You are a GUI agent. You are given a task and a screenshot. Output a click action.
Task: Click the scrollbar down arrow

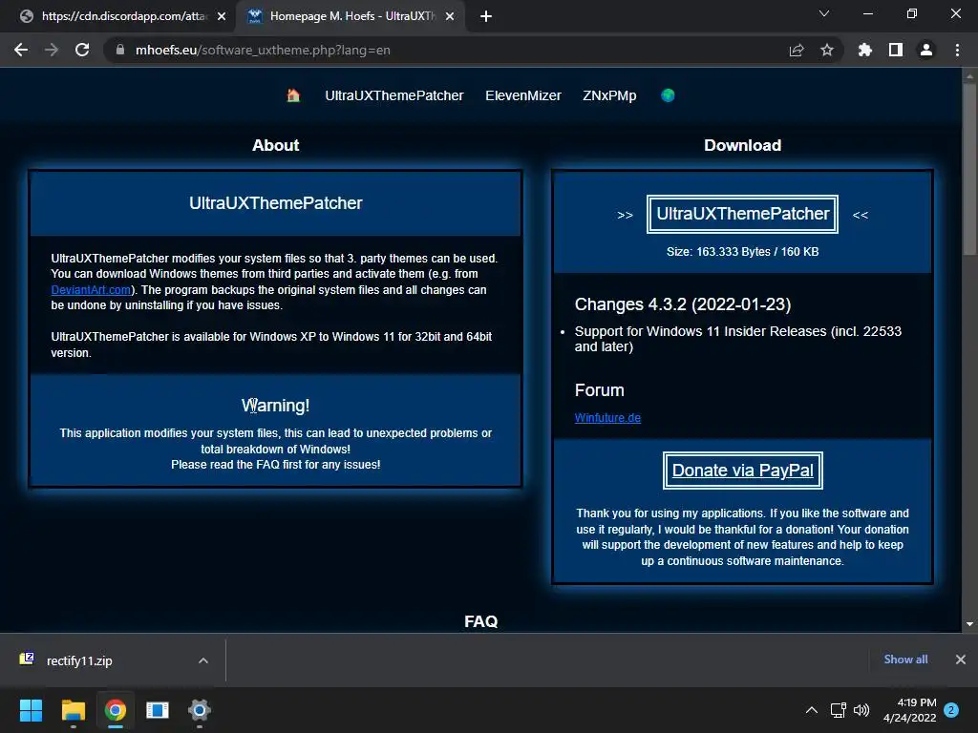coord(969,623)
